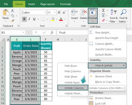Click the formula bar Enter checkmark

[x=44, y=32]
